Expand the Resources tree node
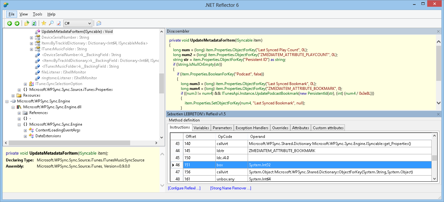 (x=13, y=95)
